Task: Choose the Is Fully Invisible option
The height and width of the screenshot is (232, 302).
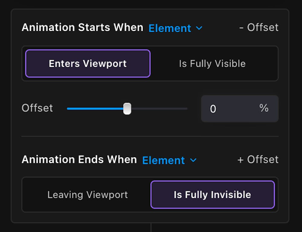Action: point(212,195)
